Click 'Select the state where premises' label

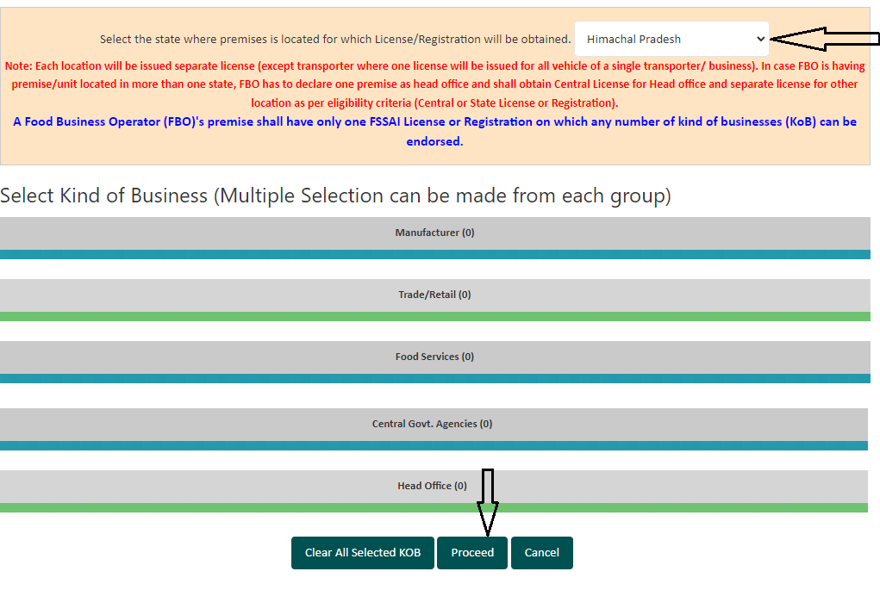[x=335, y=40]
